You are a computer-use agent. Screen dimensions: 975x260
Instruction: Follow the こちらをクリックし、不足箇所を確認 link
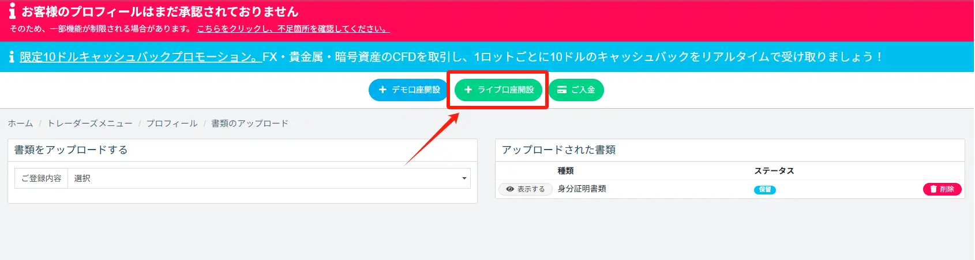(x=293, y=29)
